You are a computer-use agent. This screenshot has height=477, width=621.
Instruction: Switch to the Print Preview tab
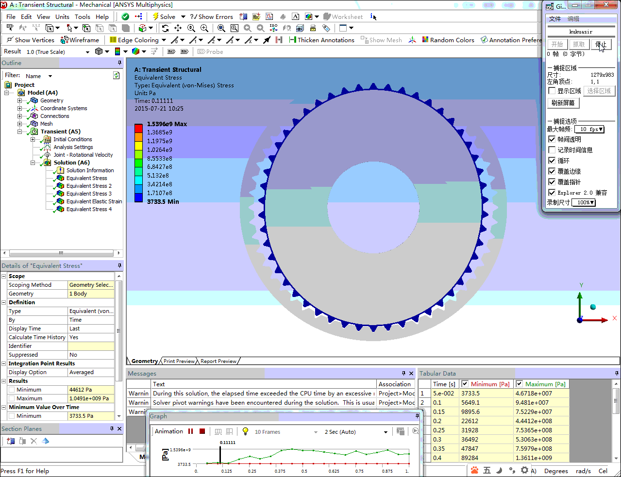click(x=179, y=361)
